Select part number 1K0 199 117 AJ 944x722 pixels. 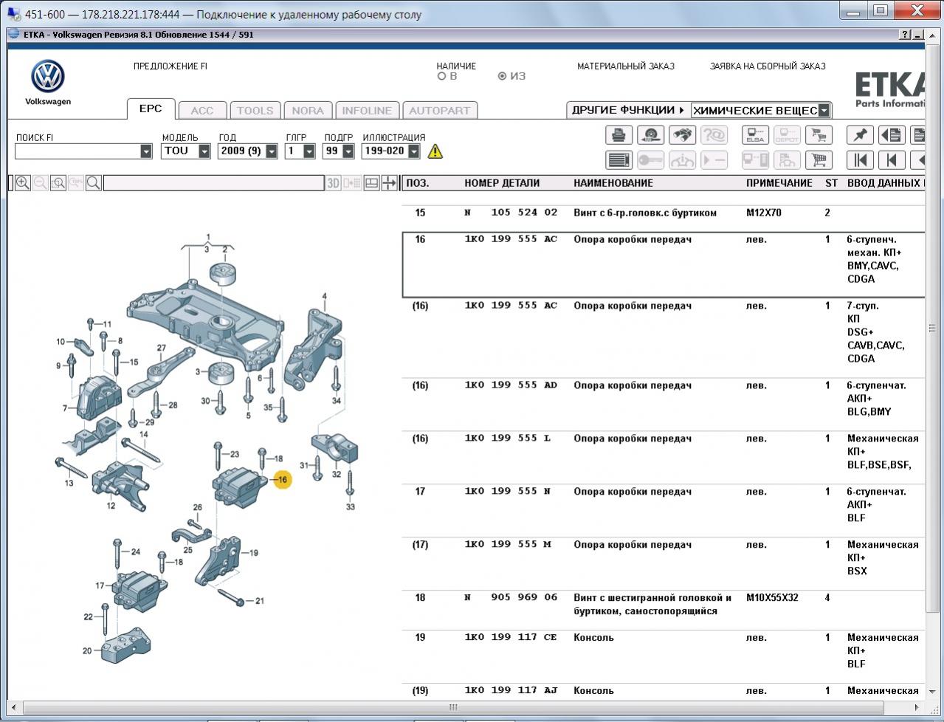511,691
